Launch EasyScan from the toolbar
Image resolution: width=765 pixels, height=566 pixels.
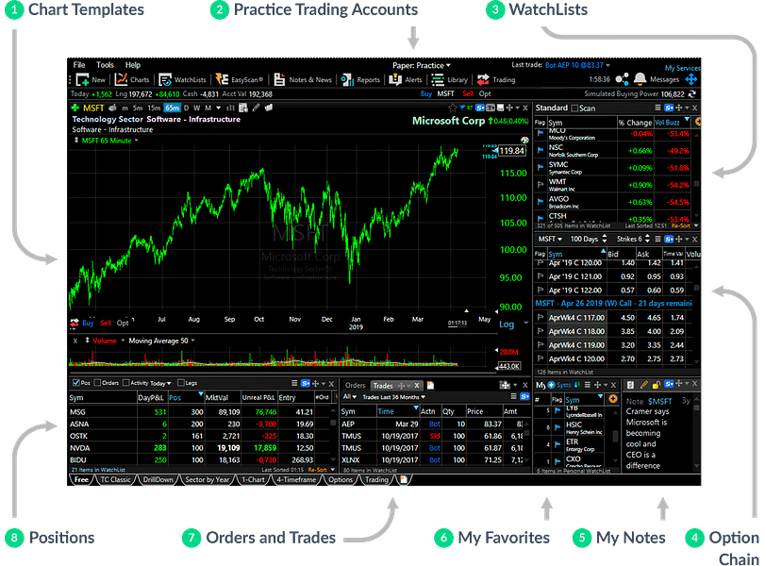click(241, 80)
